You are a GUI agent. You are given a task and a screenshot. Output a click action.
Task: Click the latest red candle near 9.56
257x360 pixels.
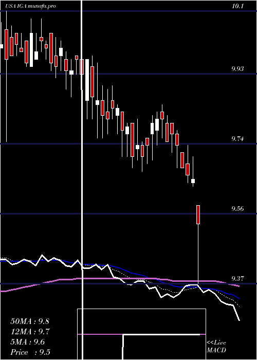198,214
